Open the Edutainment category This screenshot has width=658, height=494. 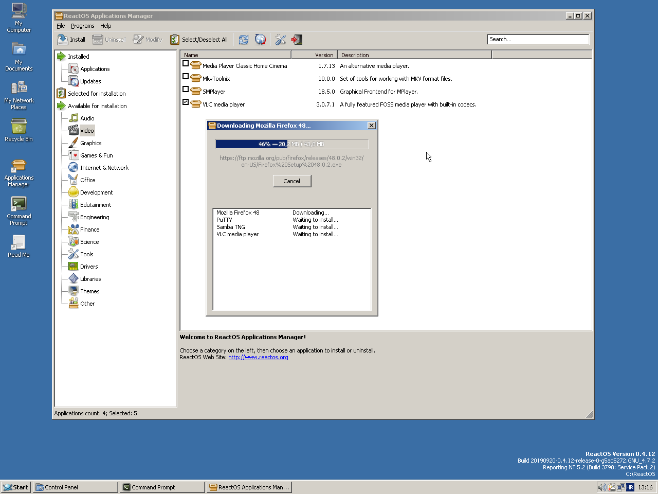[95, 205]
